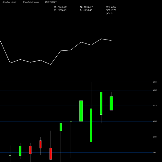The height and width of the screenshot is (162, 162).
Task: Click the green candle with the tallest upper wick
Action: click(x=91, y=125)
